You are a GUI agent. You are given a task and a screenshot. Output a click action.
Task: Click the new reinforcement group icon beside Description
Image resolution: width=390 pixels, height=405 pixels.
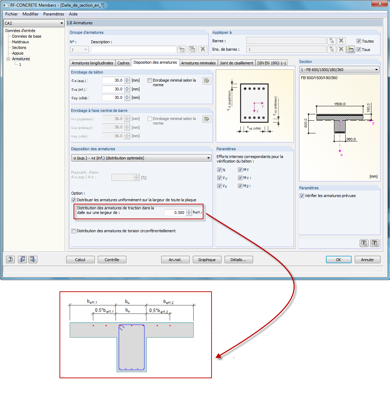point(182,49)
